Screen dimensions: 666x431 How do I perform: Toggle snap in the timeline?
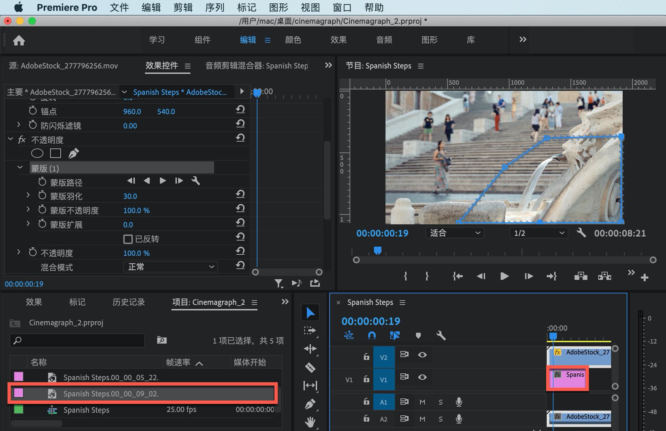[372, 336]
